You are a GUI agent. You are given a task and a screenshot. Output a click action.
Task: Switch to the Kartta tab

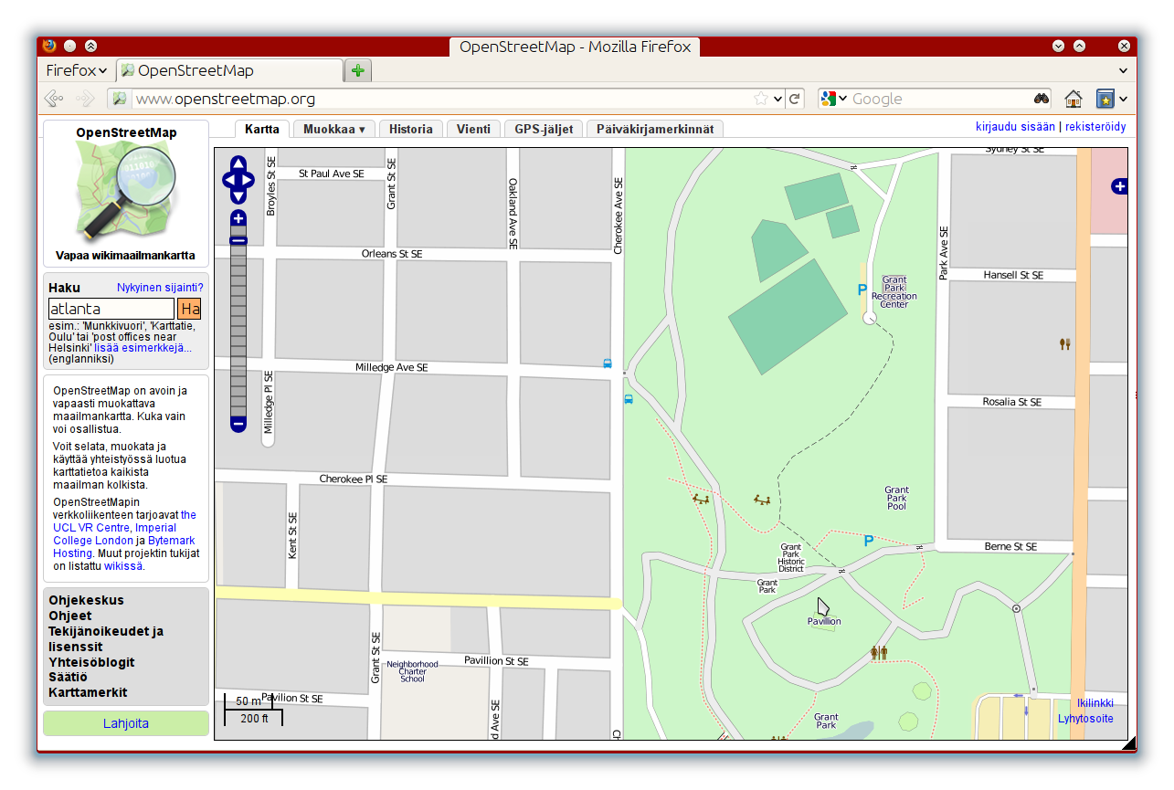(262, 129)
